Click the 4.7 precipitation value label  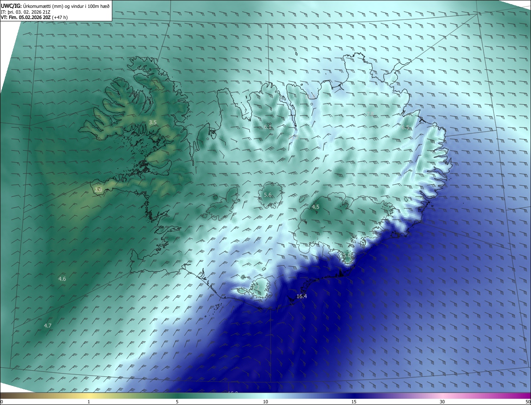(48, 326)
